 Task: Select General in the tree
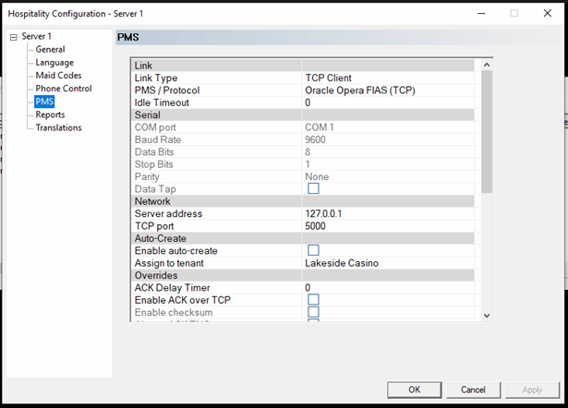50,50
